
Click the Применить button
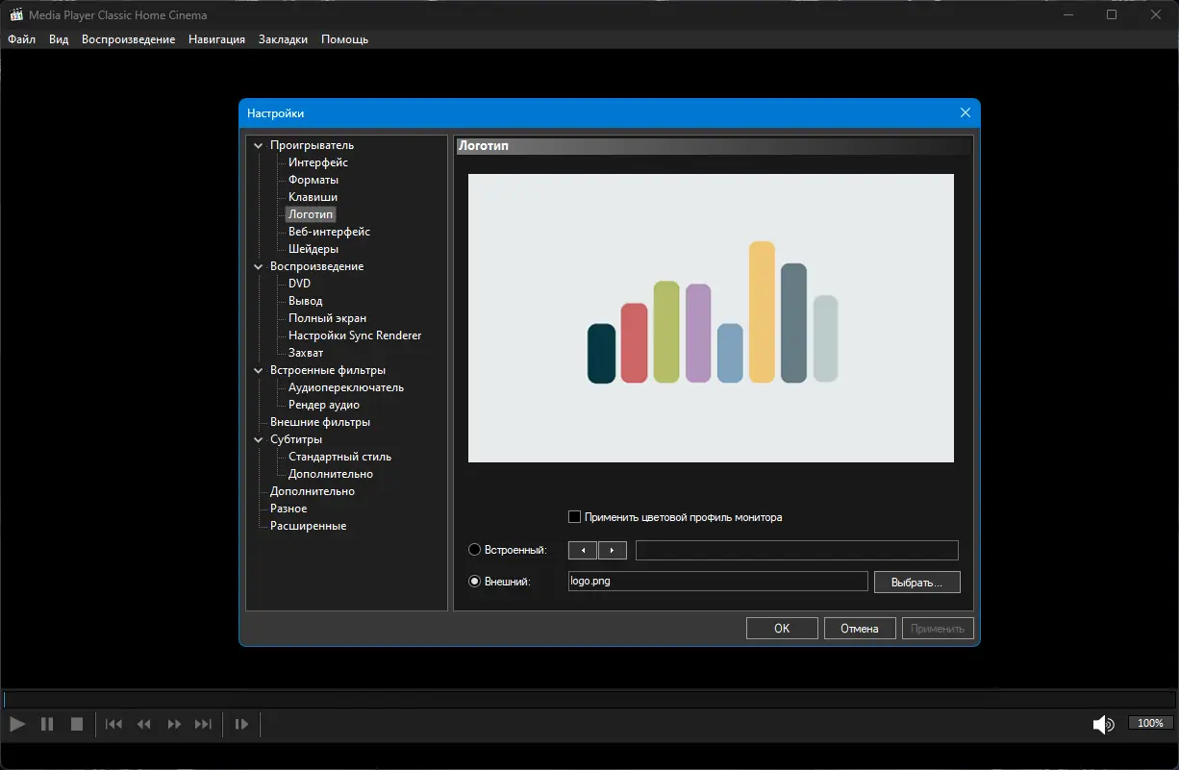pyautogui.click(x=938, y=629)
